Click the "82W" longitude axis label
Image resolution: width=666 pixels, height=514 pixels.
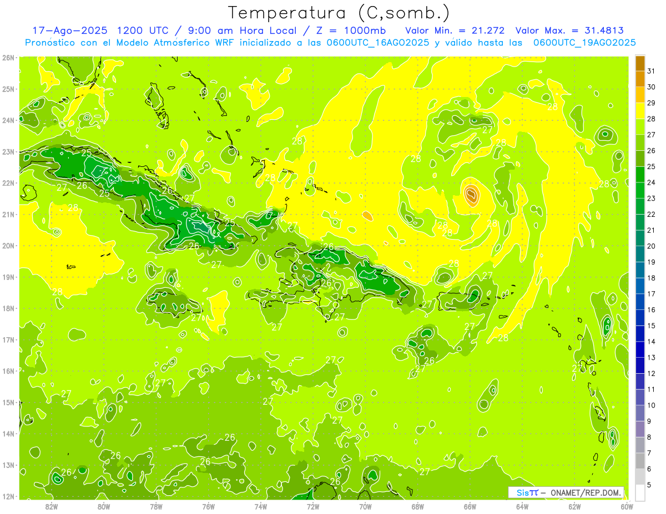point(52,506)
